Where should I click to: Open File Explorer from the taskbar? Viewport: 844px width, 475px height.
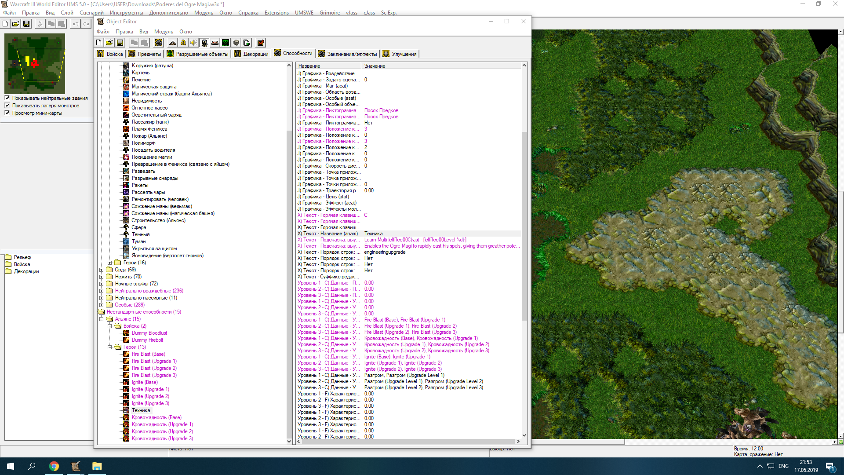[97, 466]
